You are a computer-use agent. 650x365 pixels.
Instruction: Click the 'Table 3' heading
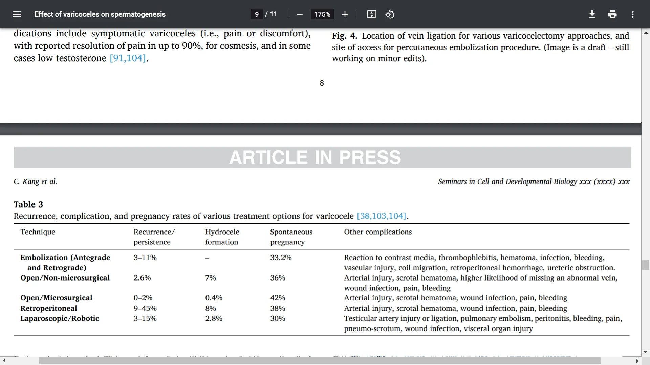[28, 204]
